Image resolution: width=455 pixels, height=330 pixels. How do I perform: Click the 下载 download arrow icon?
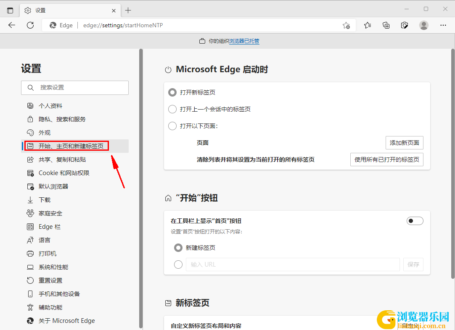click(30, 200)
